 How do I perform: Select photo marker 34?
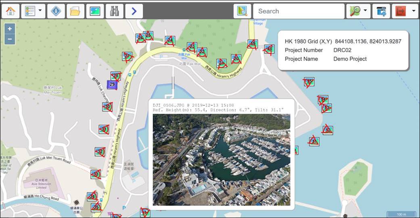tap(92, 197)
